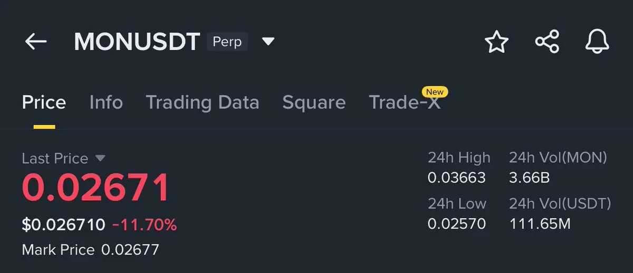Select the 24h Low value 0.02570

(456, 224)
